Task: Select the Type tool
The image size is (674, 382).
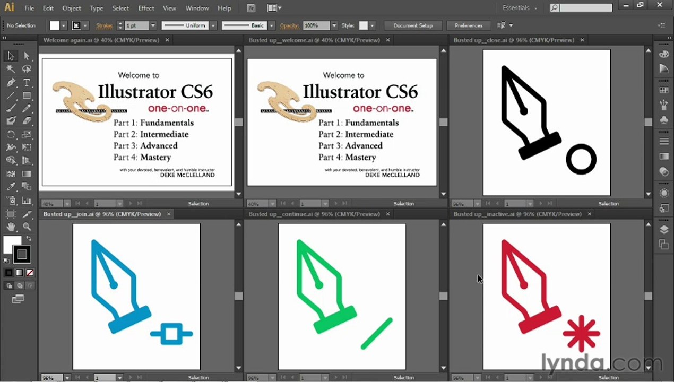Action: click(27, 83)
